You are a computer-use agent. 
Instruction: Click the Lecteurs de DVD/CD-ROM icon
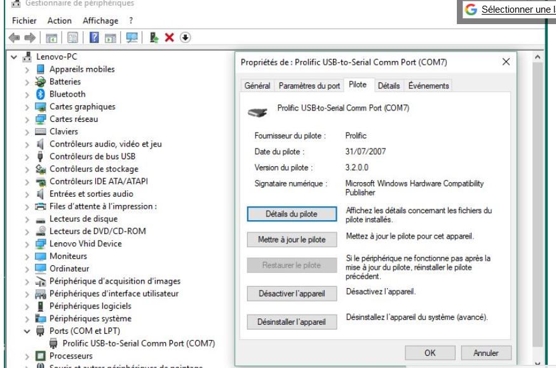click(41, 231)
